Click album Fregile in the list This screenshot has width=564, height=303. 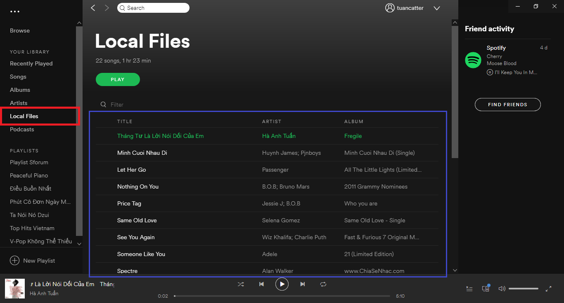(x=353, y=136)
